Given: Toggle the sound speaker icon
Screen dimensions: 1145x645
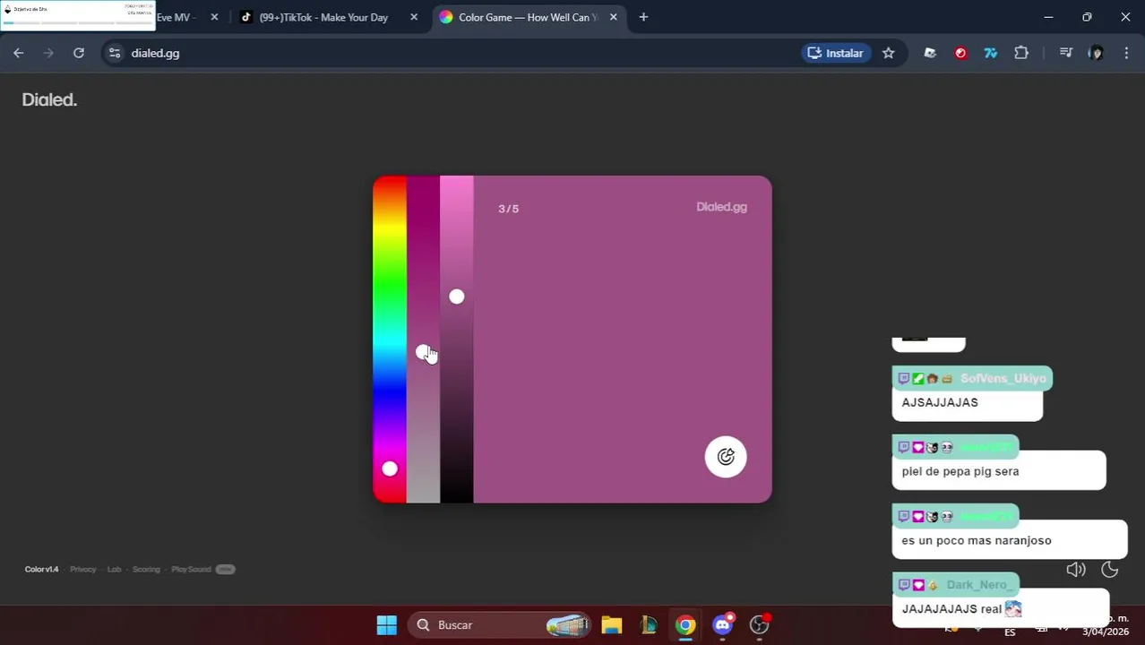Looking at the screenshot, I should [x=1076, y=570].
